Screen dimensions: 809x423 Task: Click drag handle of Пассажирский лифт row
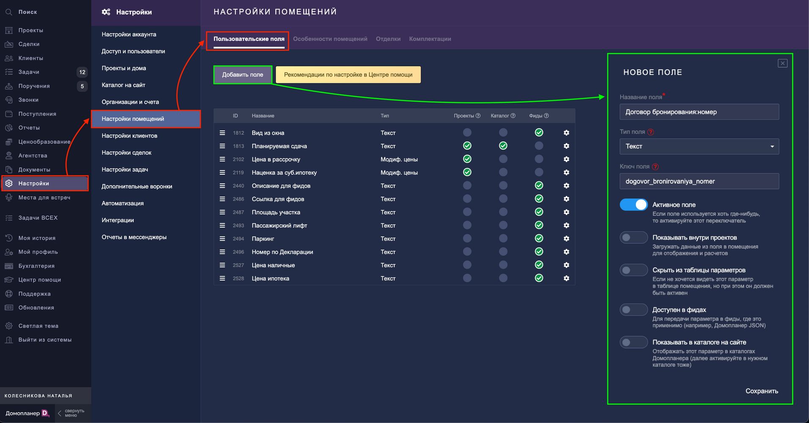click(222, 225)
